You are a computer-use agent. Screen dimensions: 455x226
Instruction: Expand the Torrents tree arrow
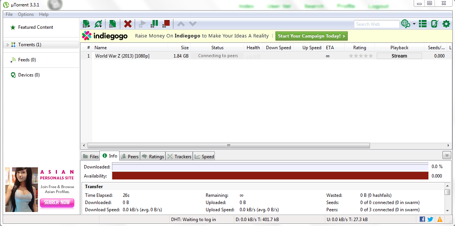point(8,45)
